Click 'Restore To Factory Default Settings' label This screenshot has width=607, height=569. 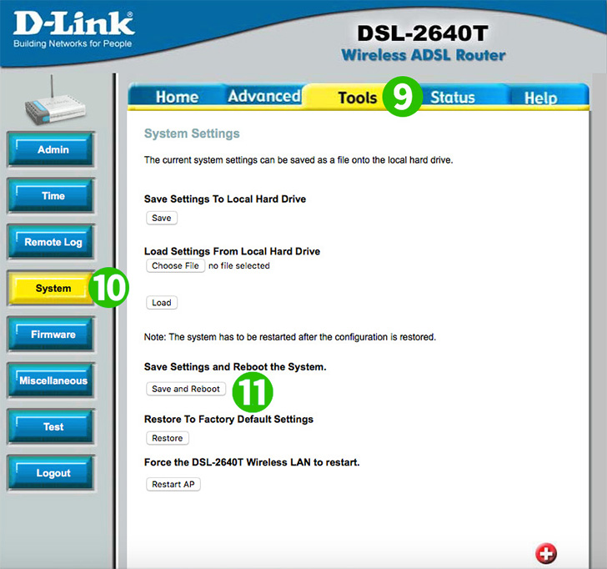coord(228,419)
